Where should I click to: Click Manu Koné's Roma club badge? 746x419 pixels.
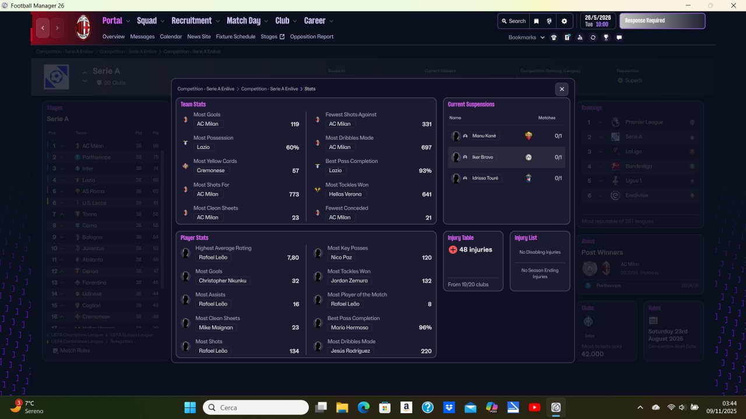(x=529, y=136)
